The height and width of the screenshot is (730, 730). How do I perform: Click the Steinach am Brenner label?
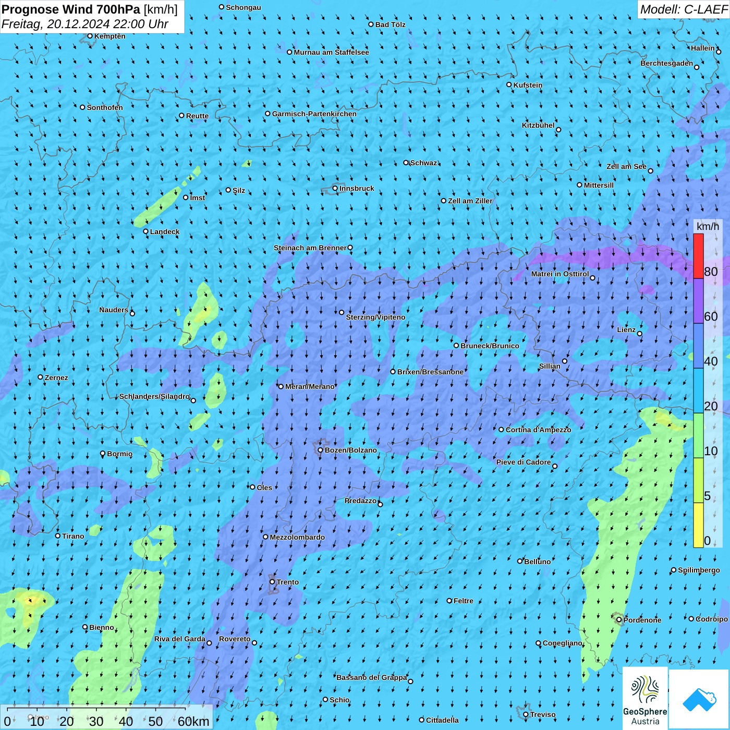pos(310,248)
